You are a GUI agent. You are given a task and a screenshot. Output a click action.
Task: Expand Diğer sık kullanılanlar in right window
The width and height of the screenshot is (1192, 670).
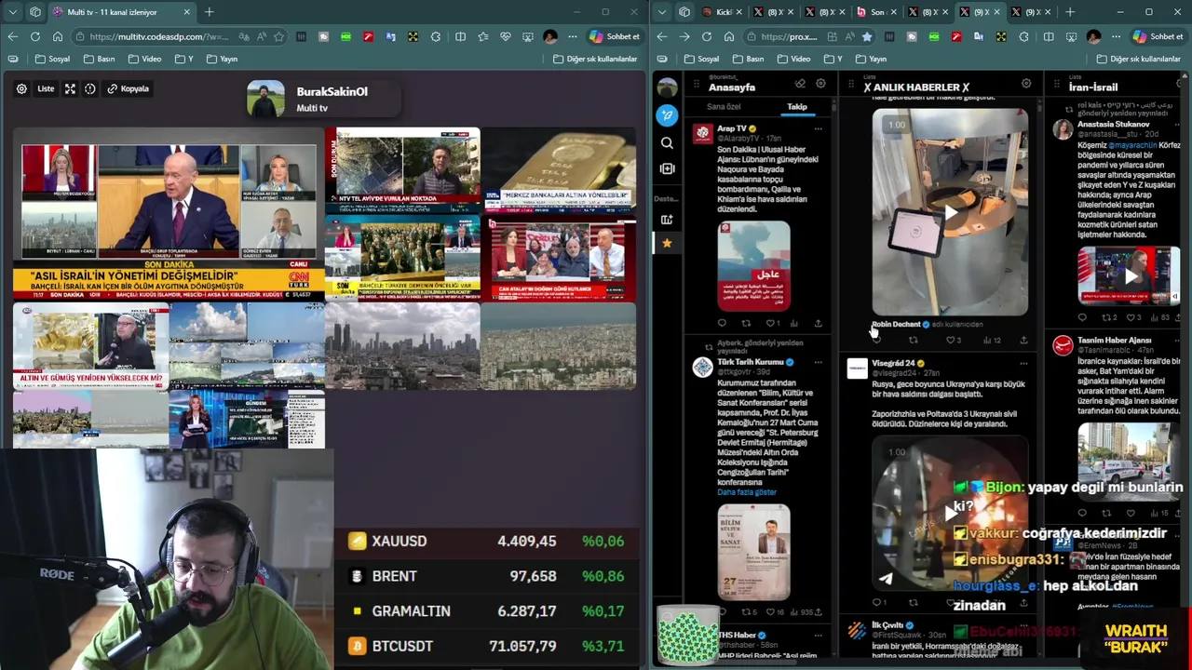tap(1138, 59)
